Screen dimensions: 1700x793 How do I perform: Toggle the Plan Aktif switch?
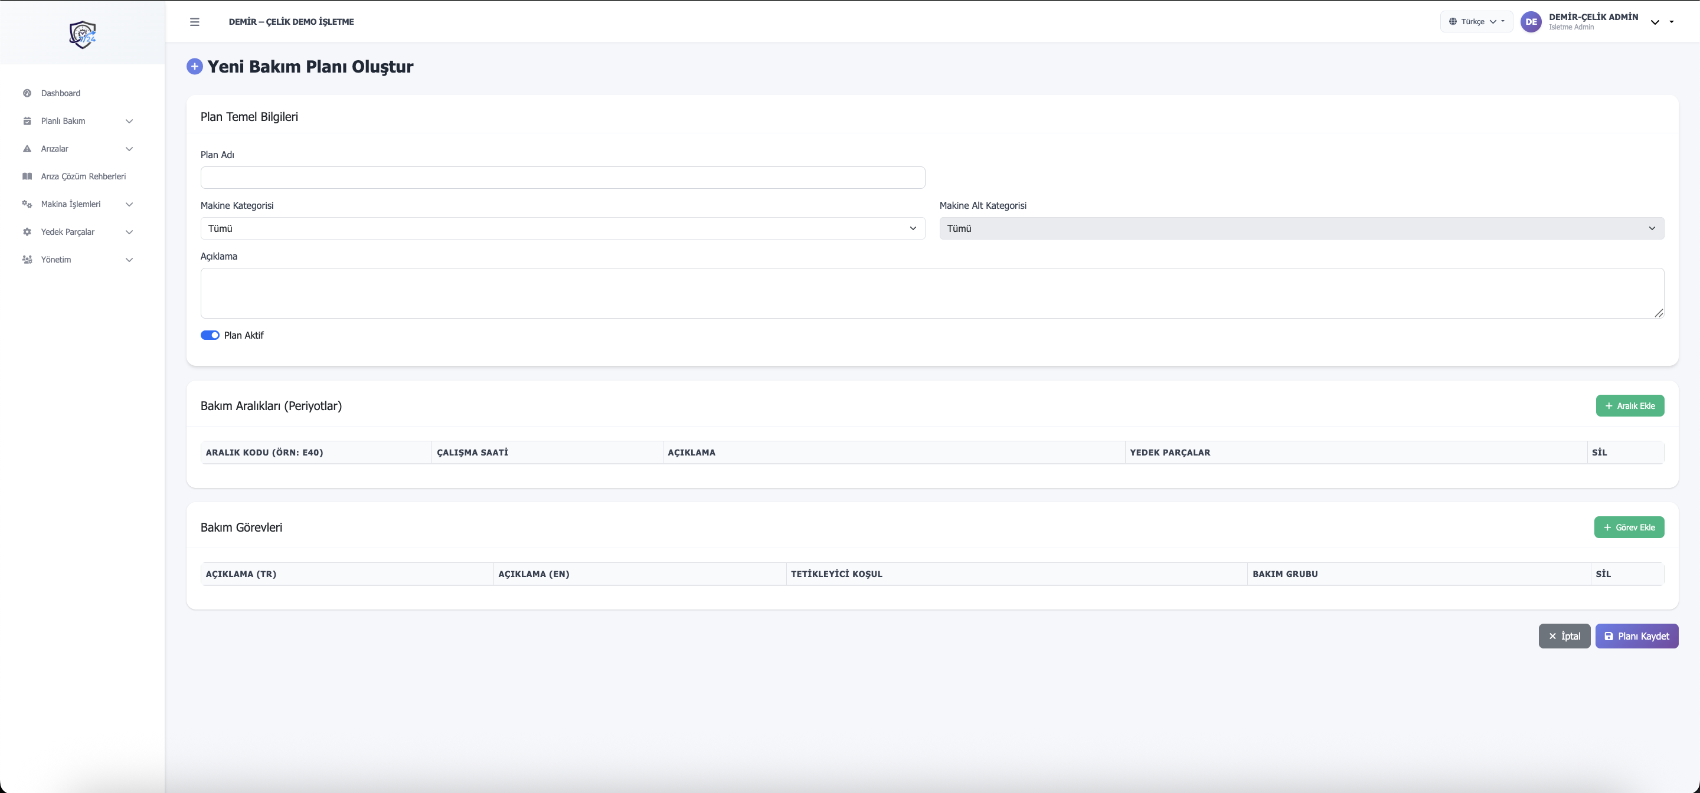(x=210, y=335)
